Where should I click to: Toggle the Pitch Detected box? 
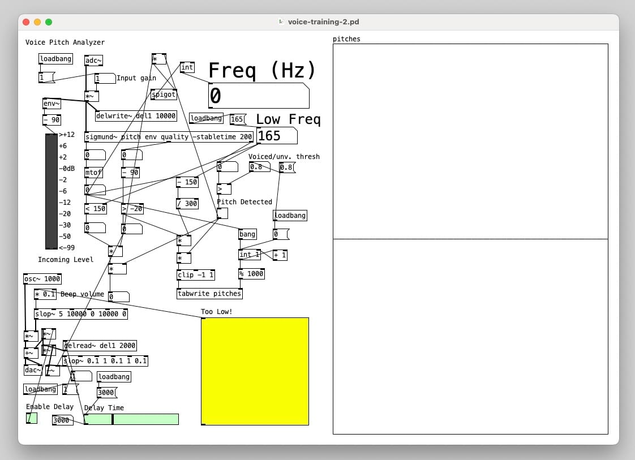(222, 213)
